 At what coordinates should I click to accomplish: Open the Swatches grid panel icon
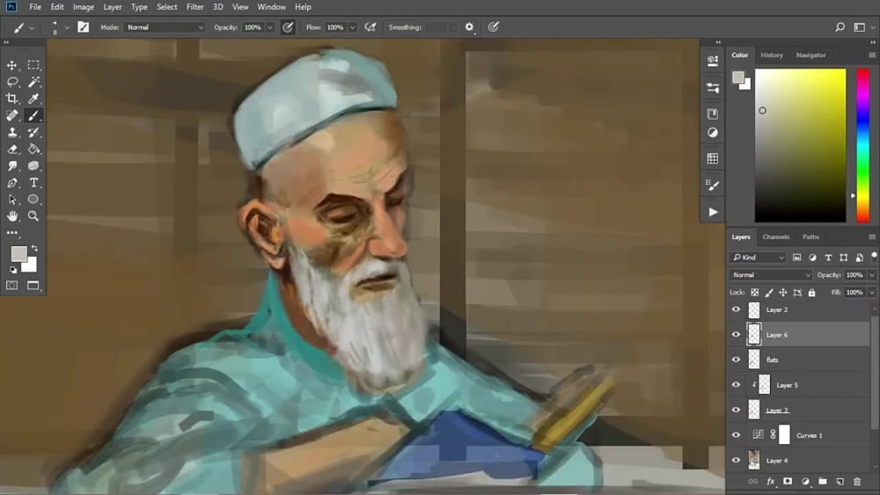pyautogui.click(x=713, y=158)
